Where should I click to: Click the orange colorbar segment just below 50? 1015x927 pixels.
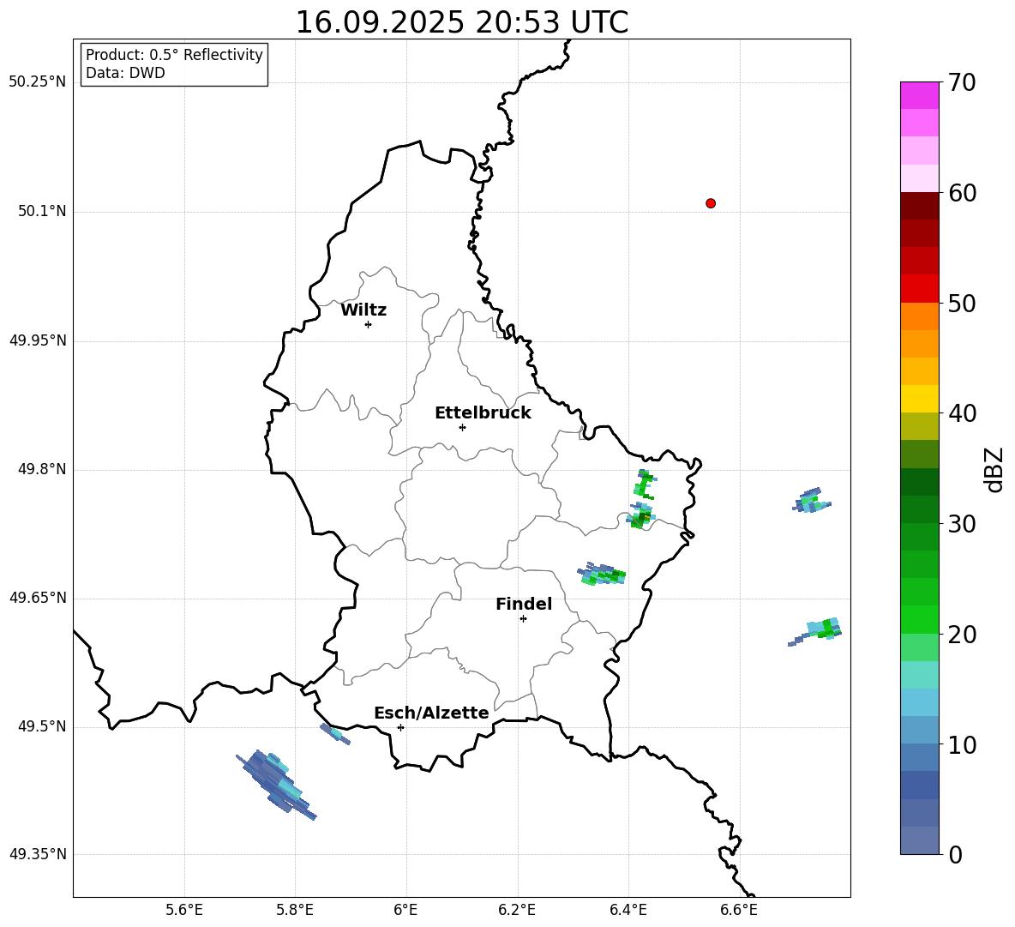coord(920,316)
